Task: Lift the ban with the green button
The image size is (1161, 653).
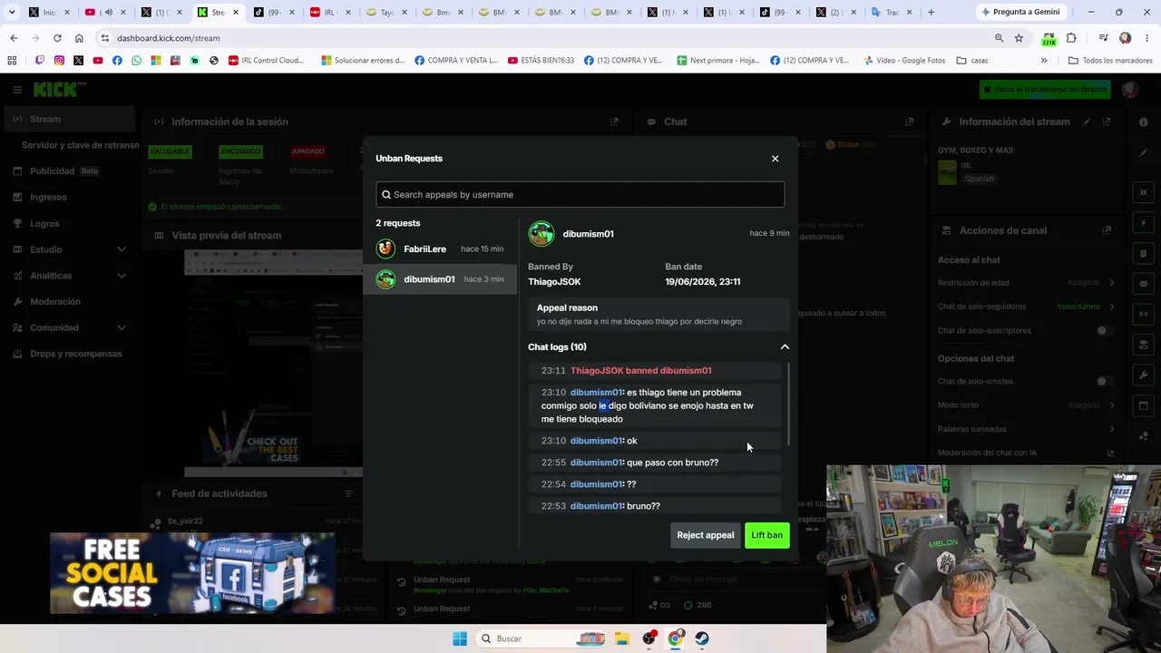Action: tap(766, 535)
